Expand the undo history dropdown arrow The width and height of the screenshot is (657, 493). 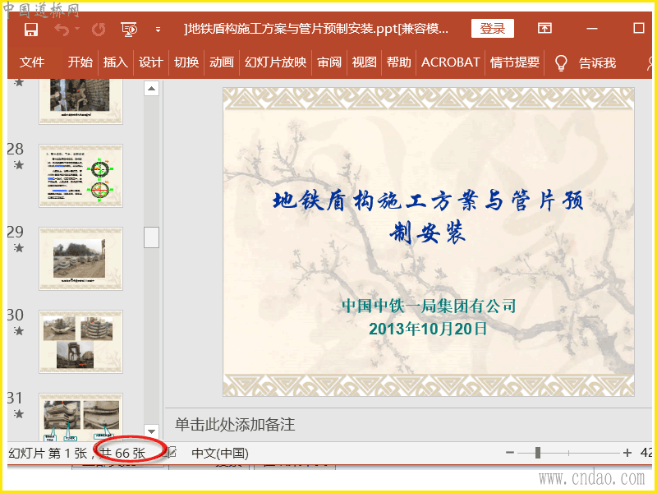[77, 29]
